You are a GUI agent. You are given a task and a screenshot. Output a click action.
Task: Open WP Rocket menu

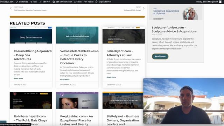[89, 2]
